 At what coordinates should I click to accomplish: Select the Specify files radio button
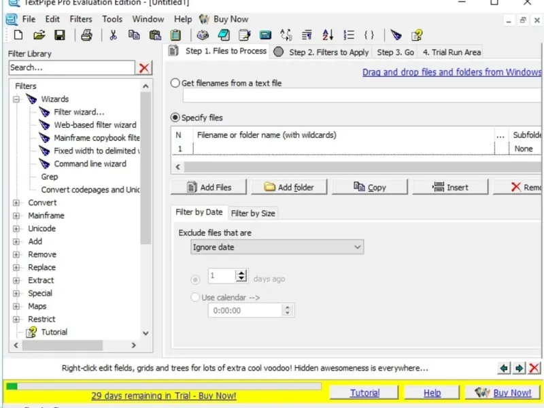point(175,118)
